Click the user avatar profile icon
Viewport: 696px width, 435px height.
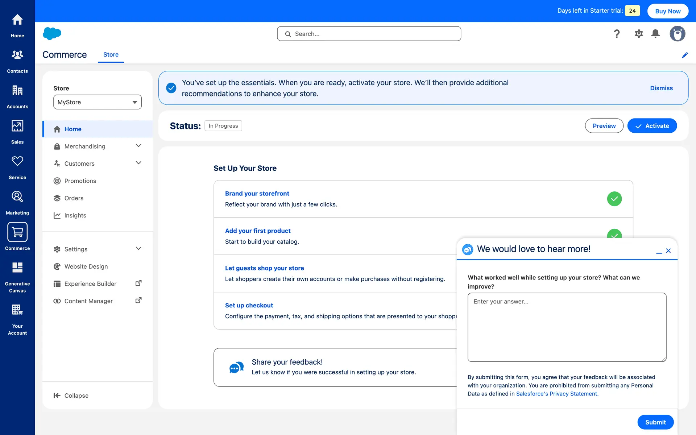(x=677, y=34)
